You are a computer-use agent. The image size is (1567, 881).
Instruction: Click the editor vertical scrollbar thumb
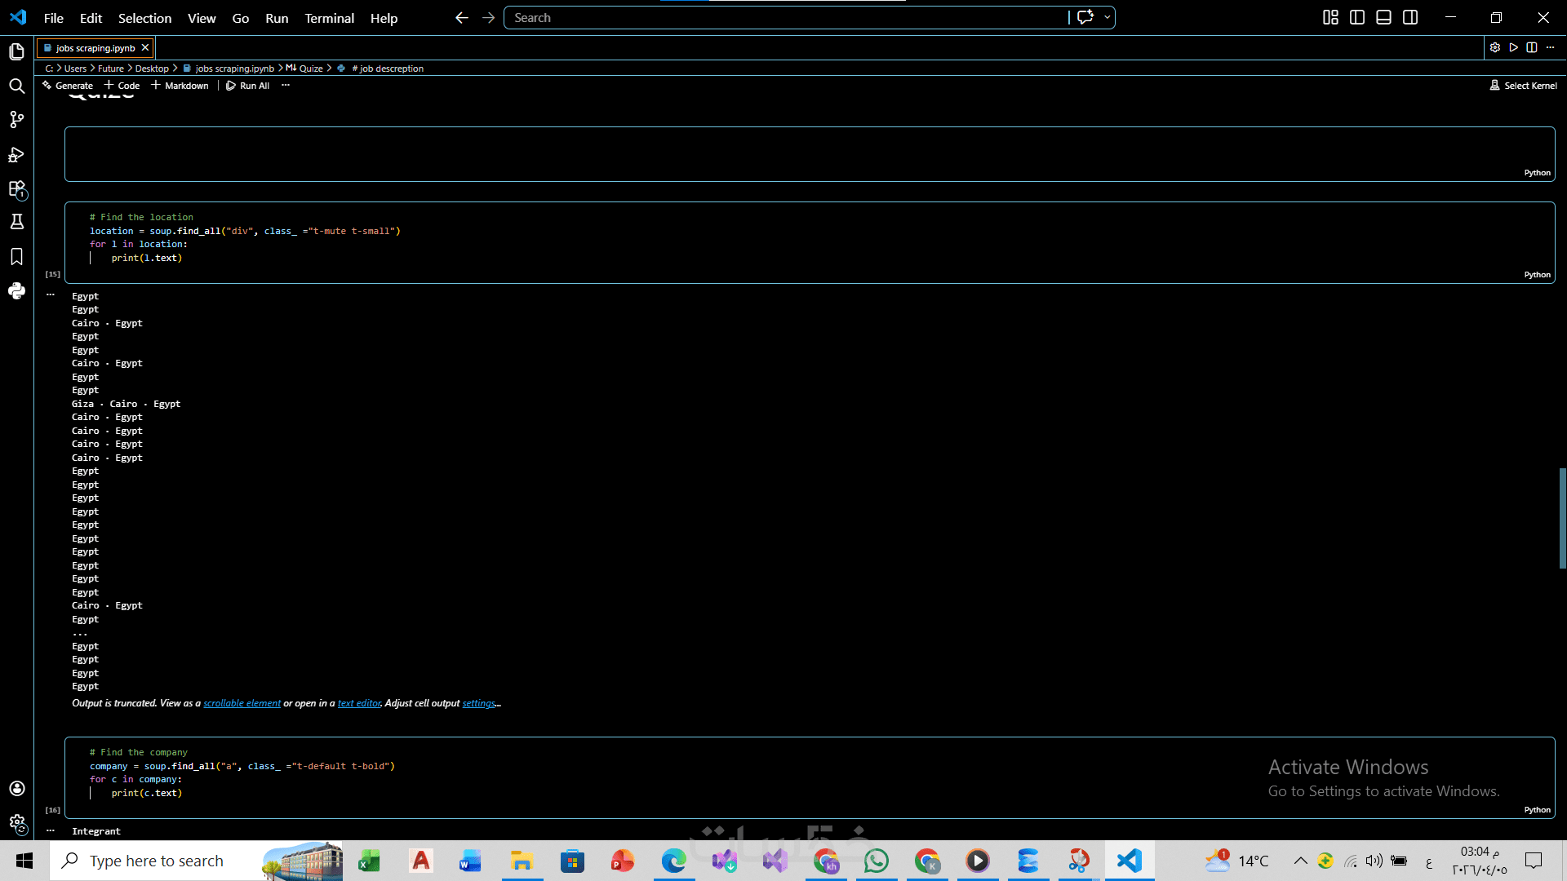[1562, 518]
